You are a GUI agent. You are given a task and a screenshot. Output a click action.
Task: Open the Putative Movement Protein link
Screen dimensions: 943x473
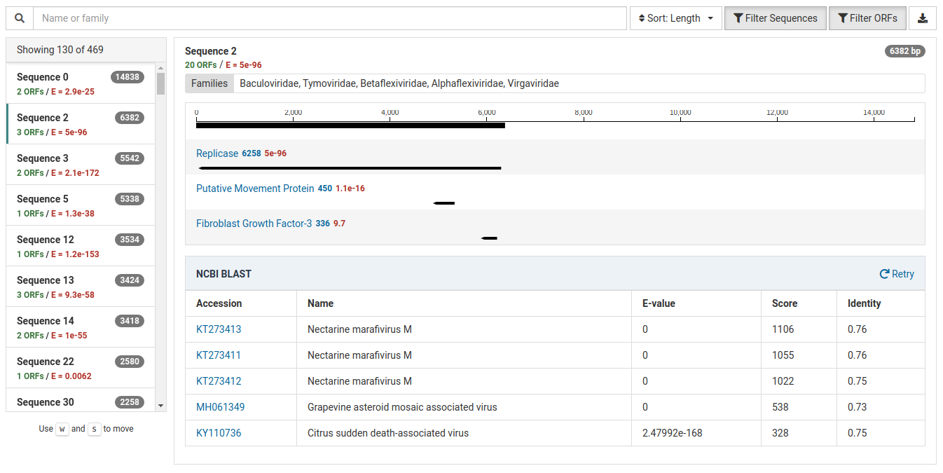[x=255, y=188]
